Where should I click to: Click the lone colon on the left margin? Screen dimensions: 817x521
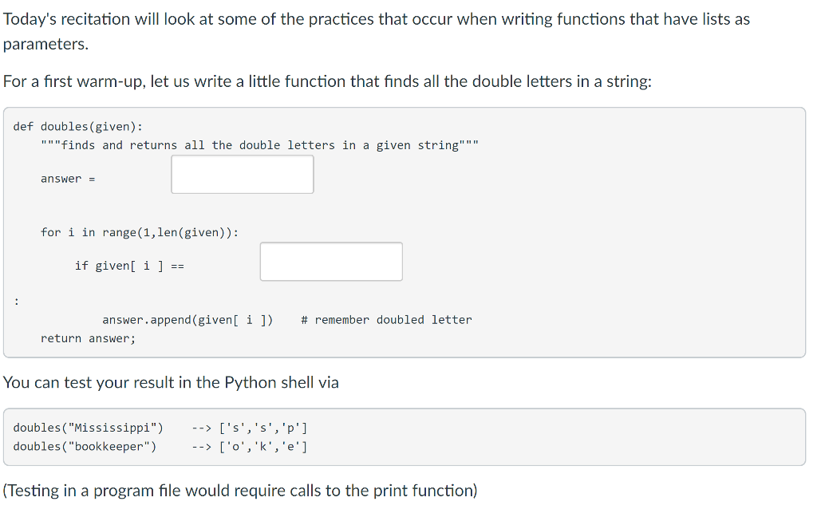coord(16,301)
